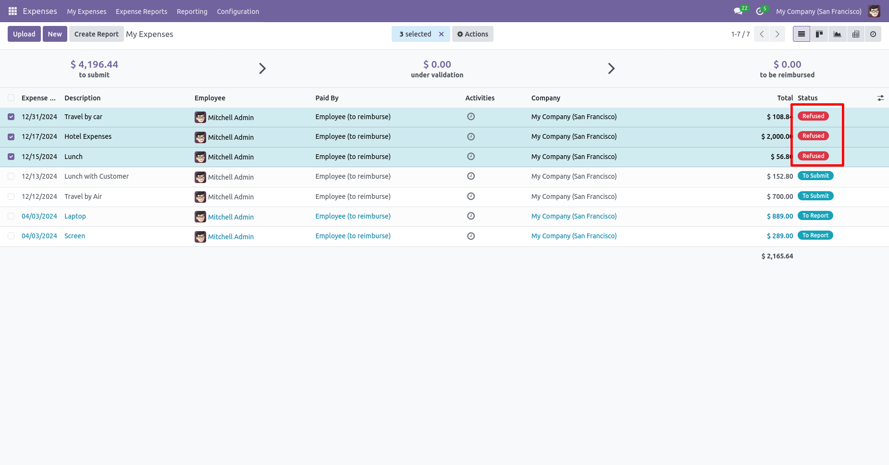The image size is (889, 465).
Task: Check the Screen row checkbox
Action: [11, 236]
